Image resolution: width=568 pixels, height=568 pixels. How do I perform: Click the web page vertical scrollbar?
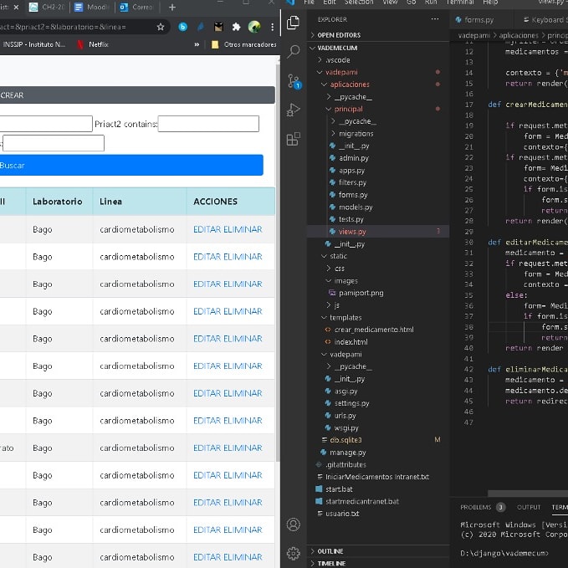coord(278,263)
